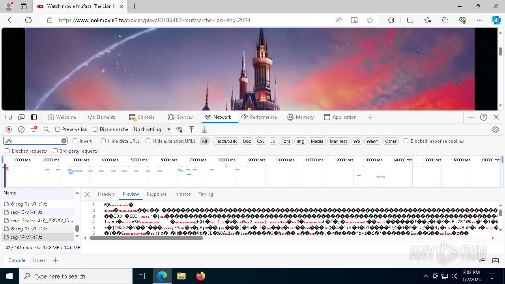
Task: Filter requests by WS type
Action: point(357,141)
